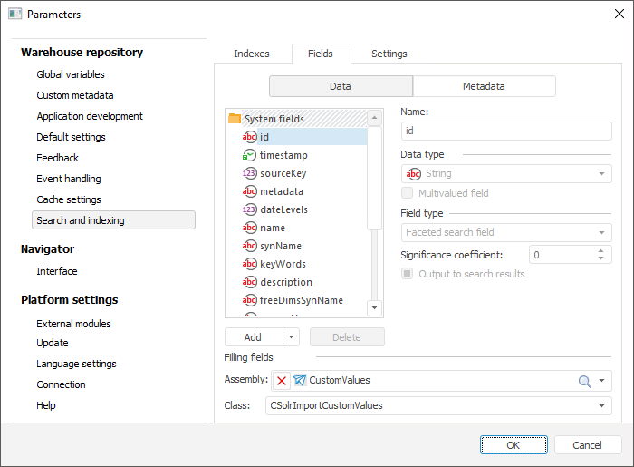634x467 pixels.
Task: Switch to the Indexes tab
Action: tap(252, 54)
